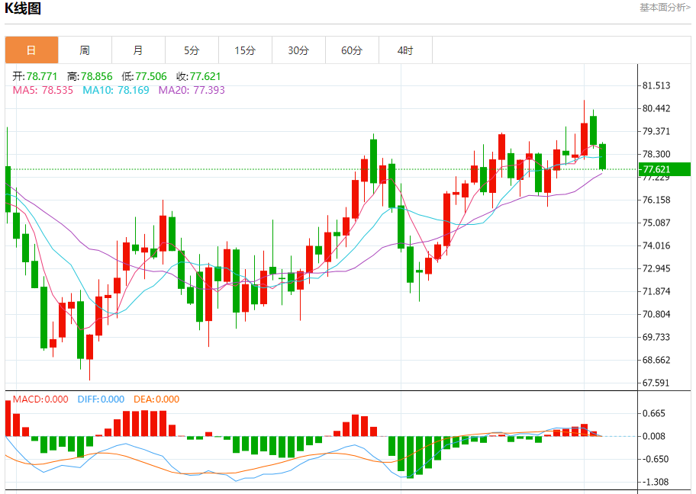The height and width of the screenshot is (494, 696).
Task: Click the 69.733 price axis label
Action: [x=656, y=337]
